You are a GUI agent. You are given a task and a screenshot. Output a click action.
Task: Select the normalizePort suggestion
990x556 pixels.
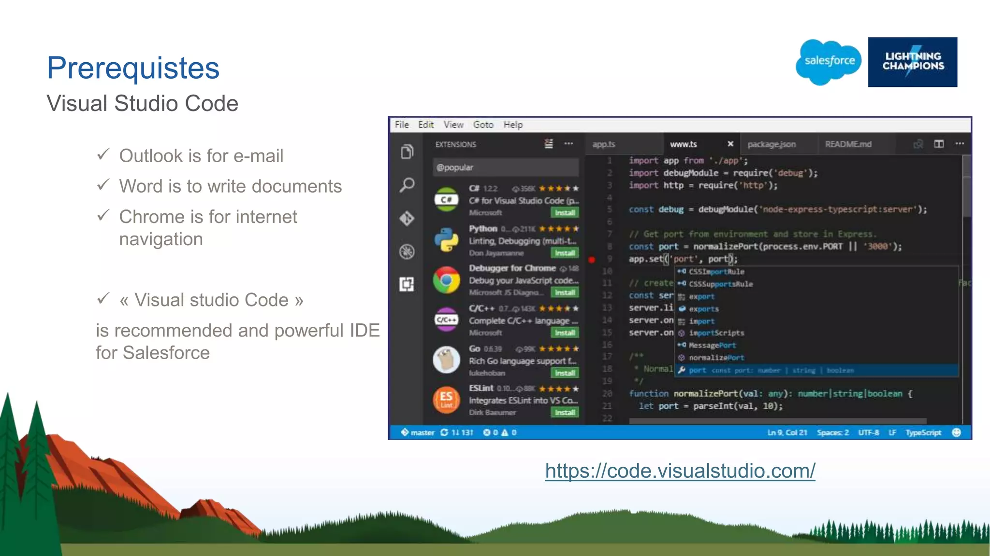pos(816,358)
